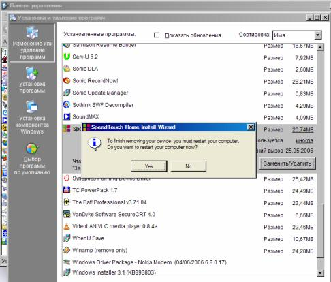Click the program list scrollbar thumb
Viewport: 331px width, 282px height.
(320, 230)
